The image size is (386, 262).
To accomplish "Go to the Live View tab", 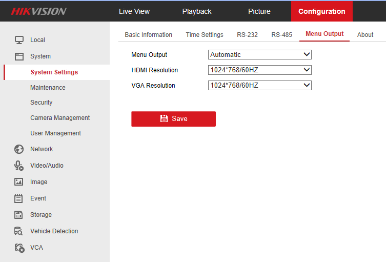I will tap(134, 11).
